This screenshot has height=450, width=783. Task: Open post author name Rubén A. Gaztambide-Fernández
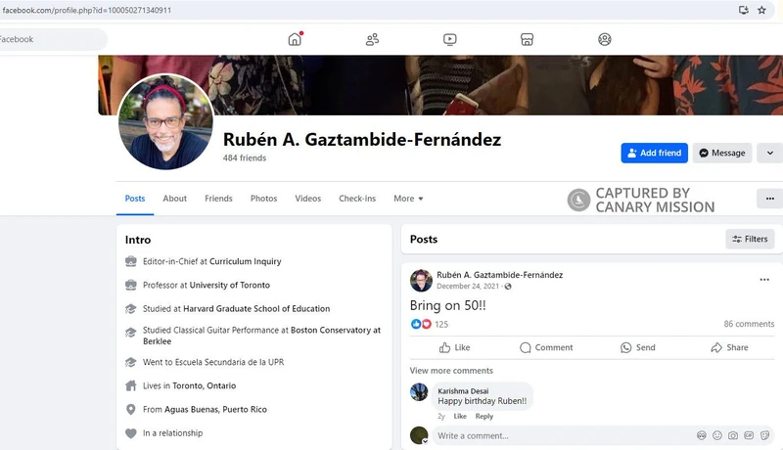[499, 274]
